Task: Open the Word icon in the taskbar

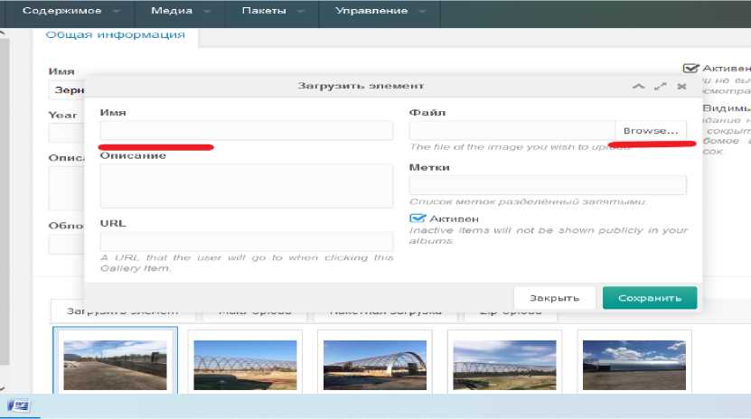Action: [x=19, y=406]
